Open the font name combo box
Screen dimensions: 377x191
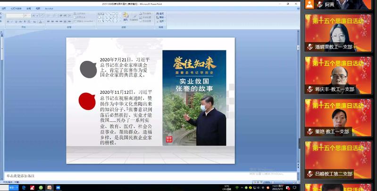point(15,16)
